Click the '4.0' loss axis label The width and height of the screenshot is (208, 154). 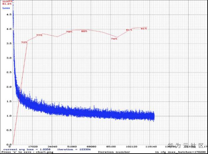coord(9,29)
